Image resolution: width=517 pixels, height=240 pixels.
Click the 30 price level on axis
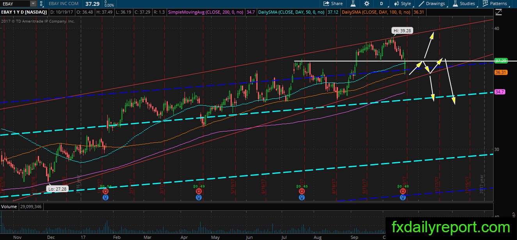(x=497, y=149)
